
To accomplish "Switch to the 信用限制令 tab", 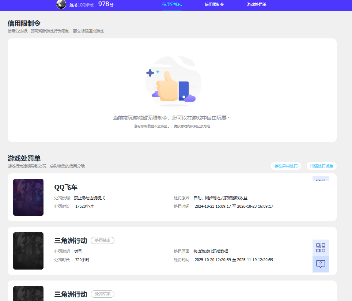I will point(214,4).
